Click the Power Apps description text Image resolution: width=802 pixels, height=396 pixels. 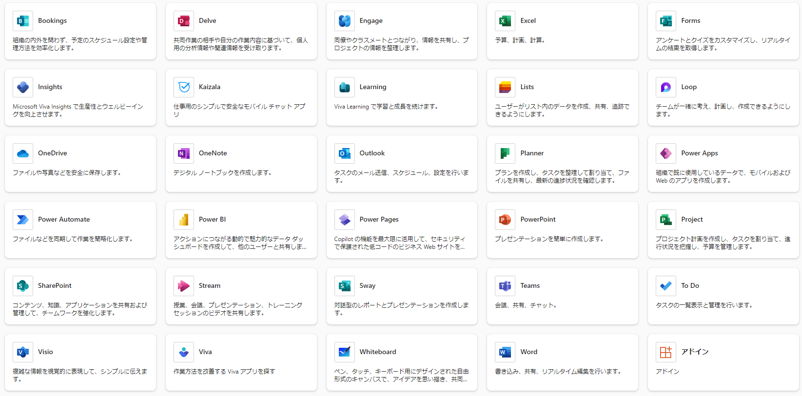[x=723, y=176]
